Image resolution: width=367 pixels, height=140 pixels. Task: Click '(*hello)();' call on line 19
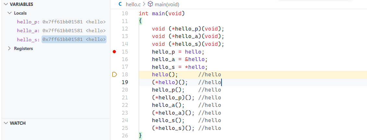click(170, 83)
